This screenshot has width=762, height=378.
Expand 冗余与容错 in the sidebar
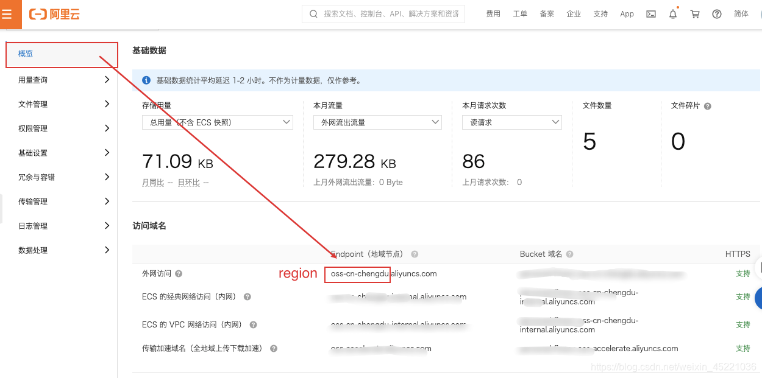[x=62, y=177]
